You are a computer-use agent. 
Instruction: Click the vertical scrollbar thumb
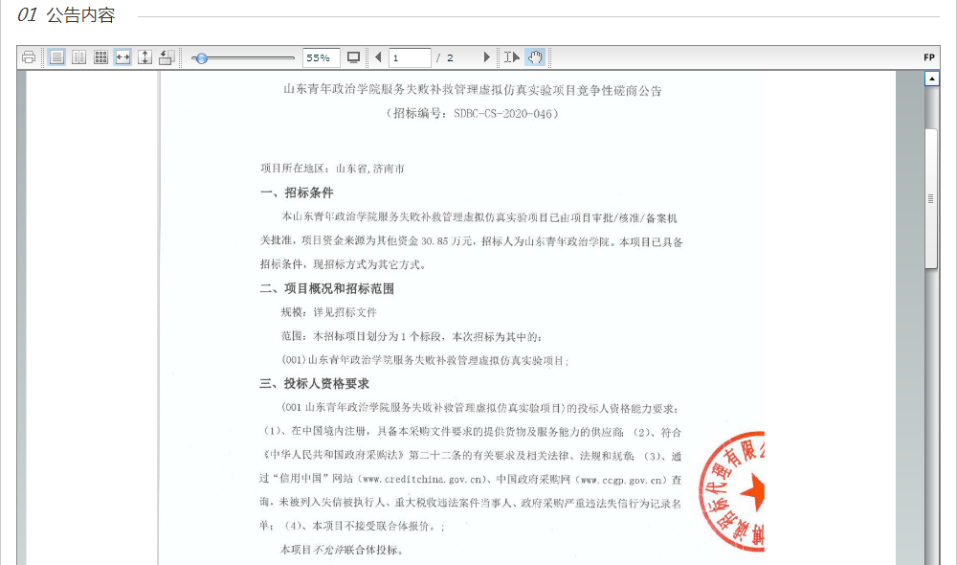(x=930, y=198)
